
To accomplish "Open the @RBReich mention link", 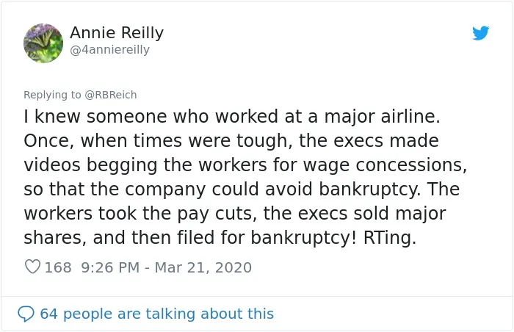I will 111,95.
